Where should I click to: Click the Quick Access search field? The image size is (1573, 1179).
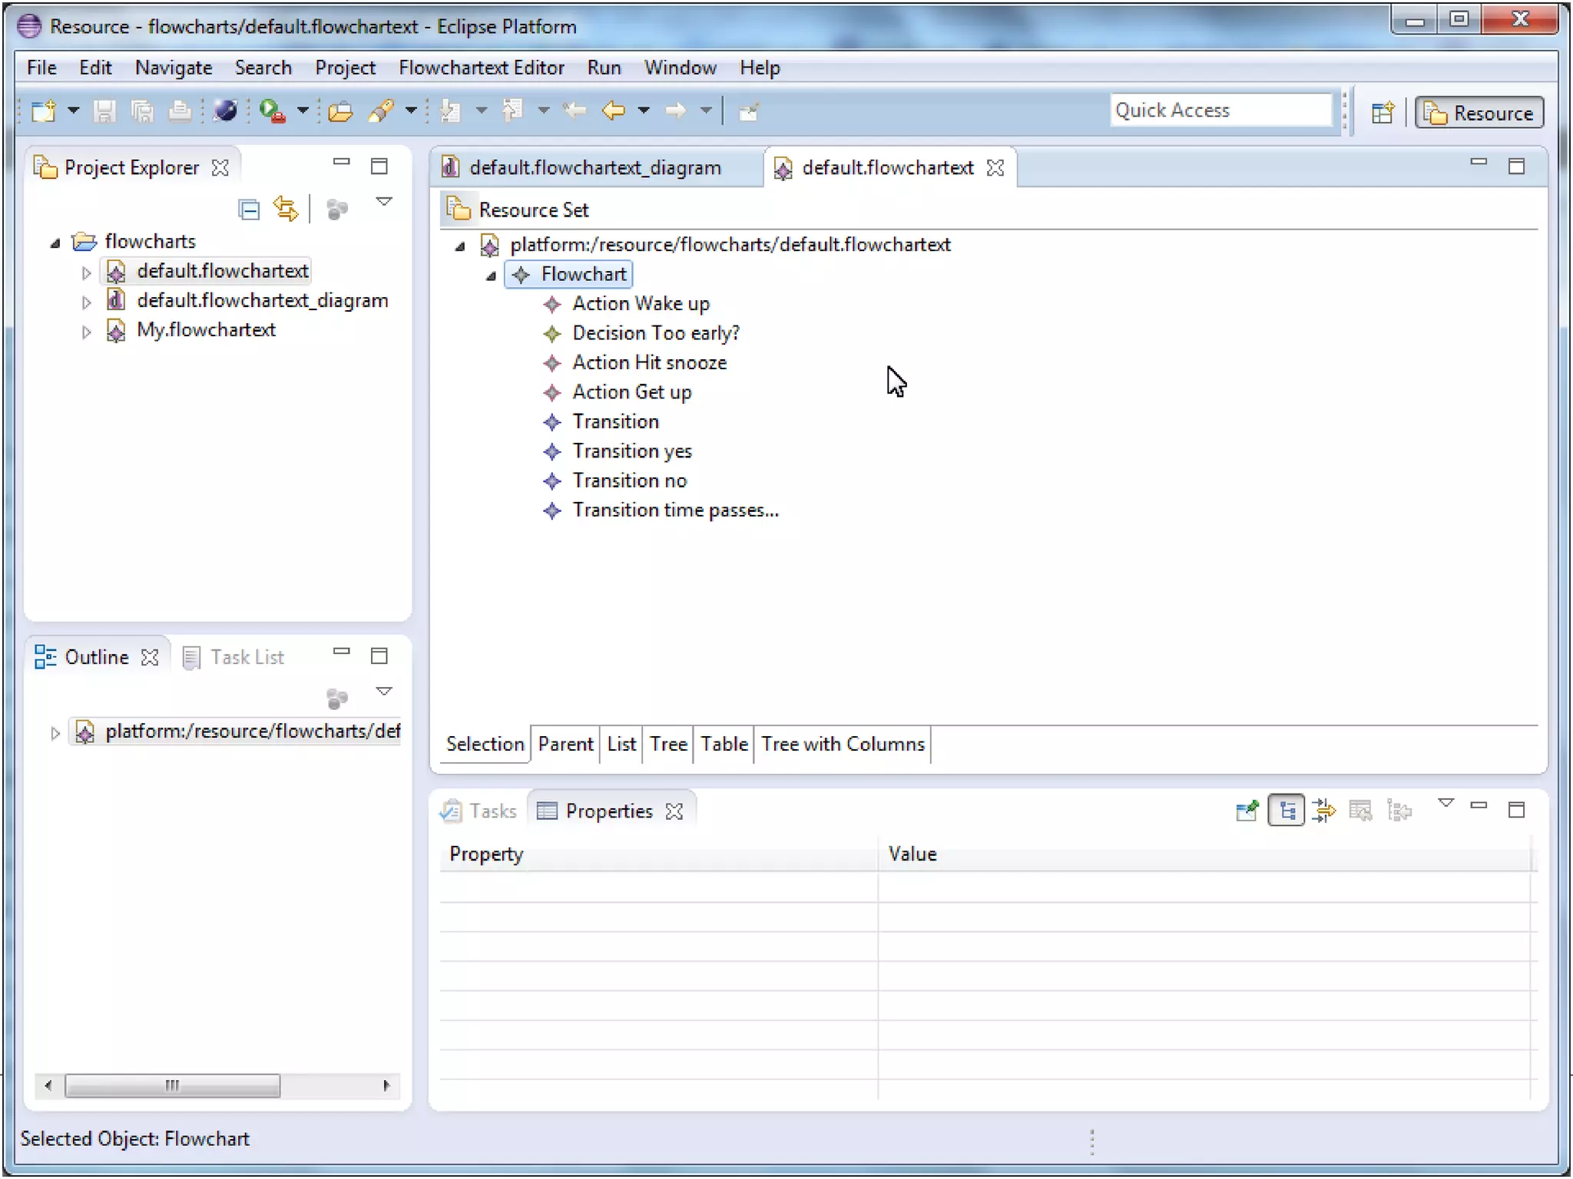(1221, 111)
